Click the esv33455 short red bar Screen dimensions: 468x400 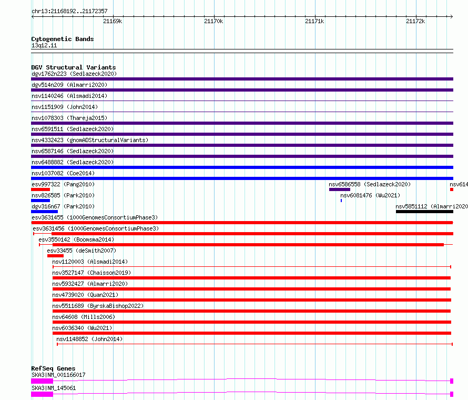pos(55,256)
